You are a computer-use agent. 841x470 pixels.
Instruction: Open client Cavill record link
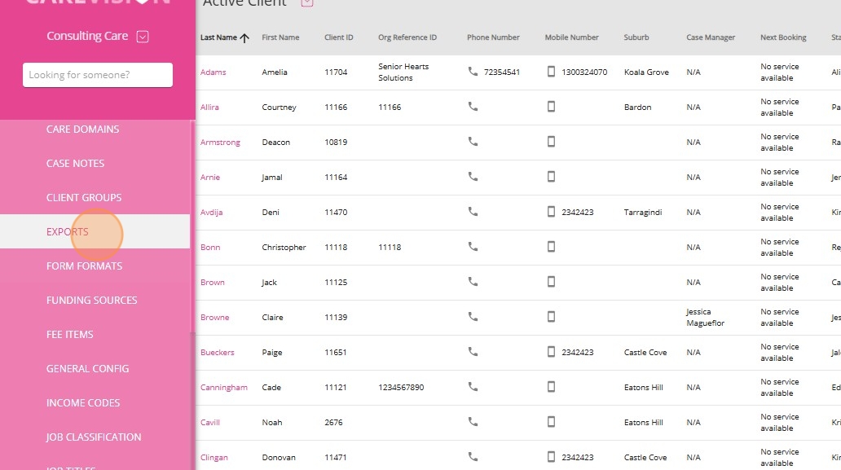click(209, 422)
